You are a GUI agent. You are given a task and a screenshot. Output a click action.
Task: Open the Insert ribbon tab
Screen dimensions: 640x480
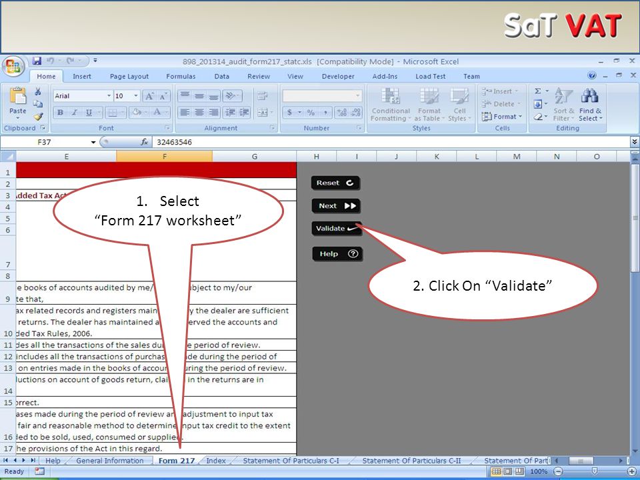click(x=82, y=76)
